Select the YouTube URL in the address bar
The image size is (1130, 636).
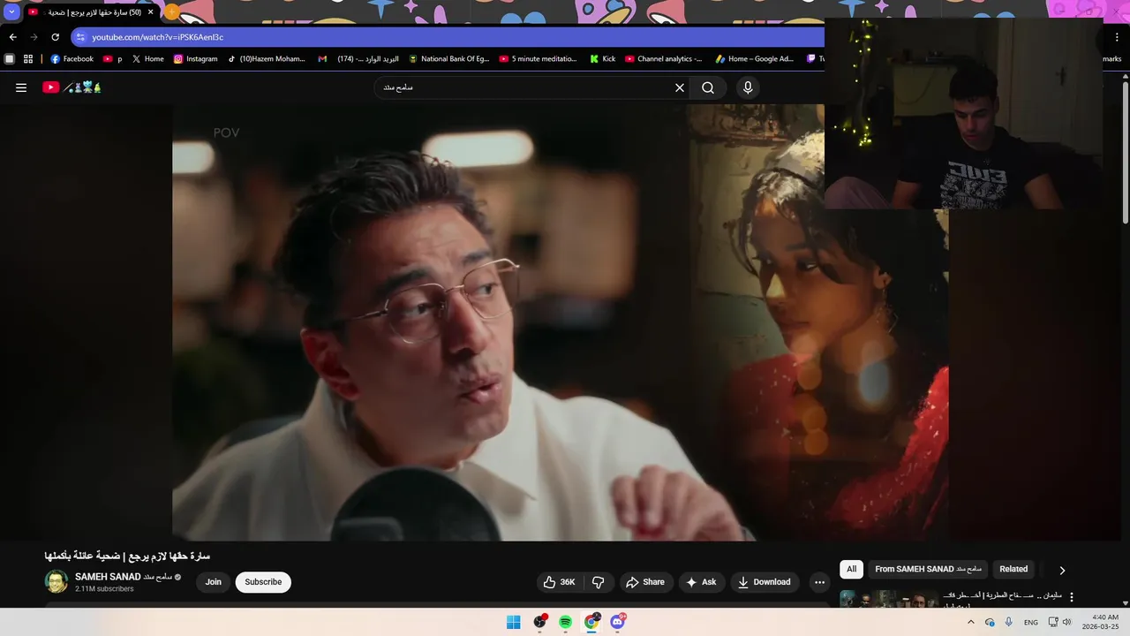[158, 37]
